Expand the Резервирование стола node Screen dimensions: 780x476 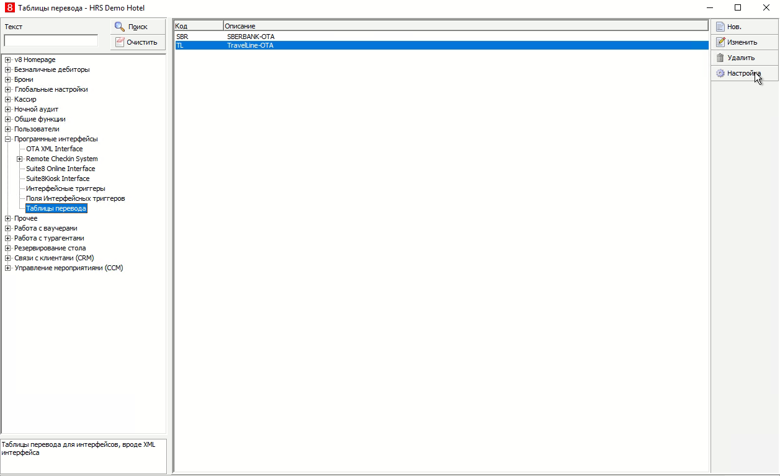point(8,248)
